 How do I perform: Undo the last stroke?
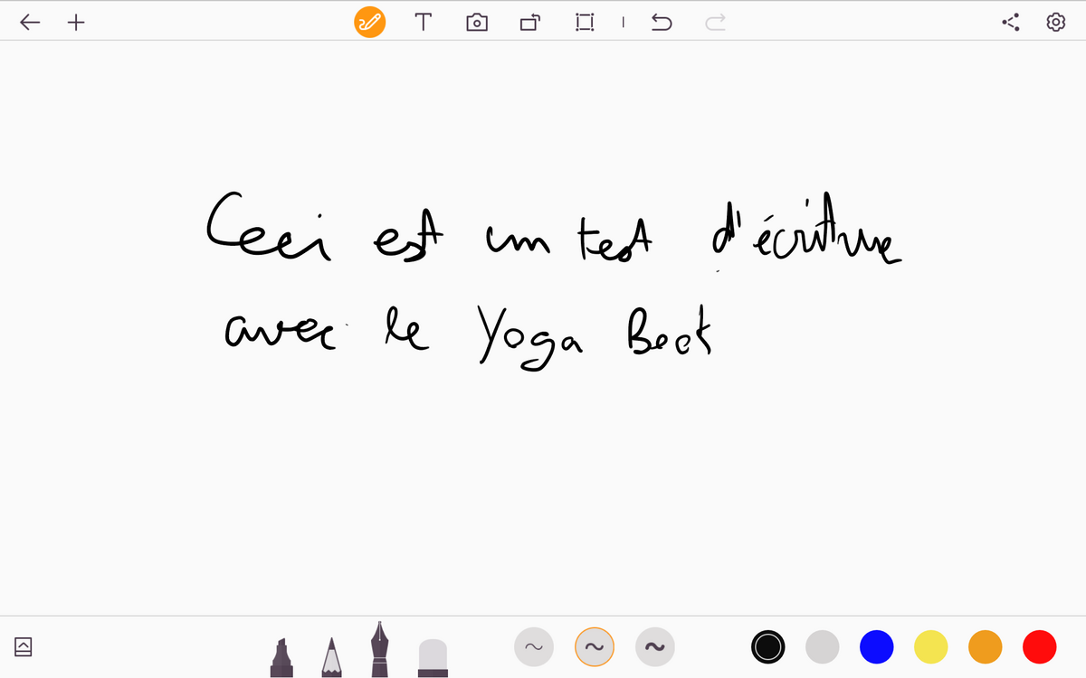[x=662, y=23]
